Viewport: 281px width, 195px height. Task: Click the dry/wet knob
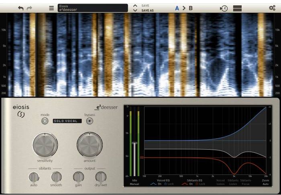[101, 177]
